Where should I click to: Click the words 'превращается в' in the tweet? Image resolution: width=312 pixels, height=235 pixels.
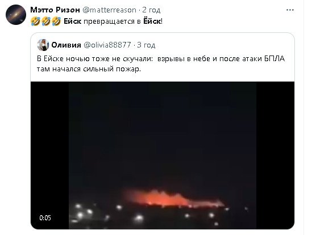(112, 21)
